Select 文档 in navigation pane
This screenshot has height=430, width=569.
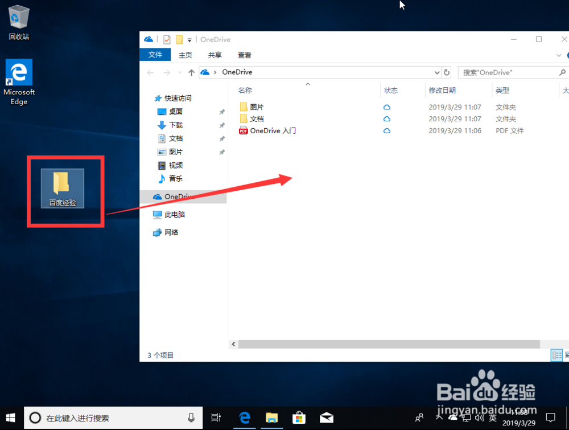coord(170,138)
